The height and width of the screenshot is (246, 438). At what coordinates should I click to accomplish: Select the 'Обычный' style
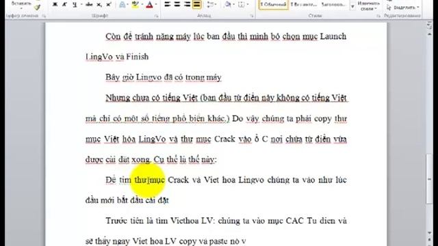click(274, 5)
